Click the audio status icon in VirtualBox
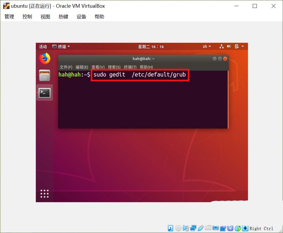This screenshot has width=283, height=233. click(x=186, y=228)
